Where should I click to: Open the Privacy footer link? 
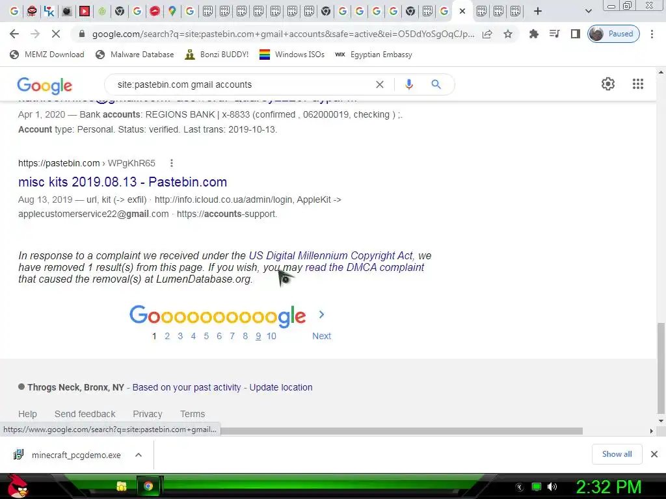pos(148,414)
